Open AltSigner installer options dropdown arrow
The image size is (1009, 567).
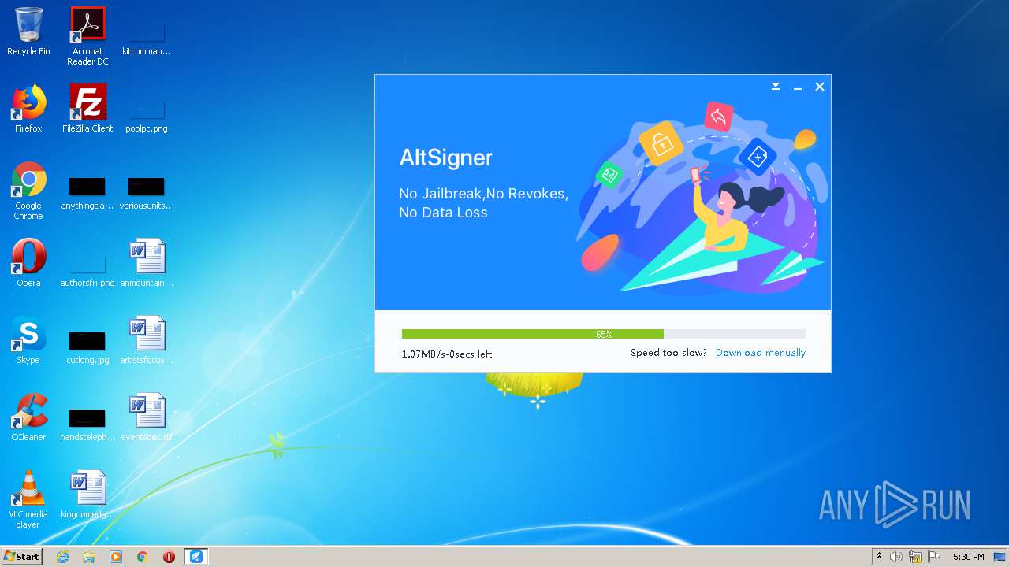coord(776,87)
